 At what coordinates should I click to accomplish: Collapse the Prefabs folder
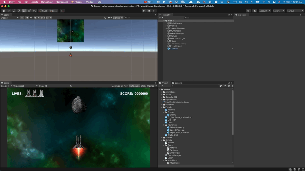click(x=161, y=107)
